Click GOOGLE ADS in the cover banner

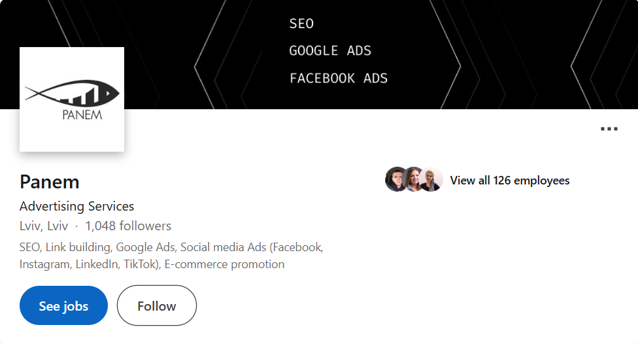click(x=330, y=51)
